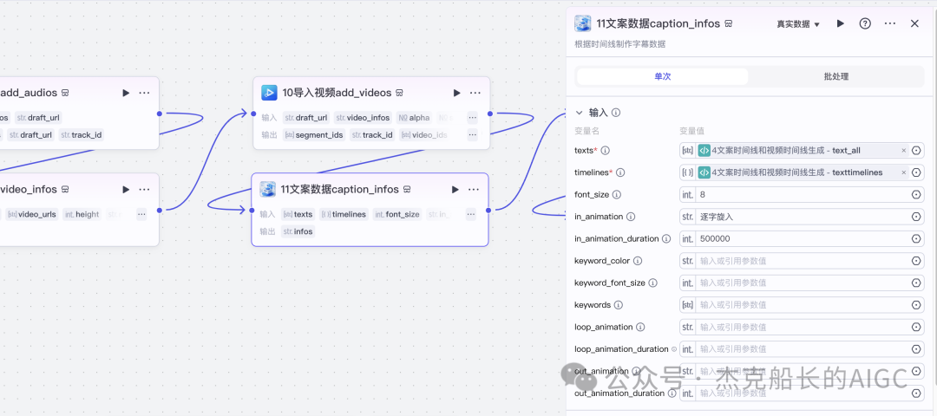Focus the keywords input field

click(x=803, y=305)
